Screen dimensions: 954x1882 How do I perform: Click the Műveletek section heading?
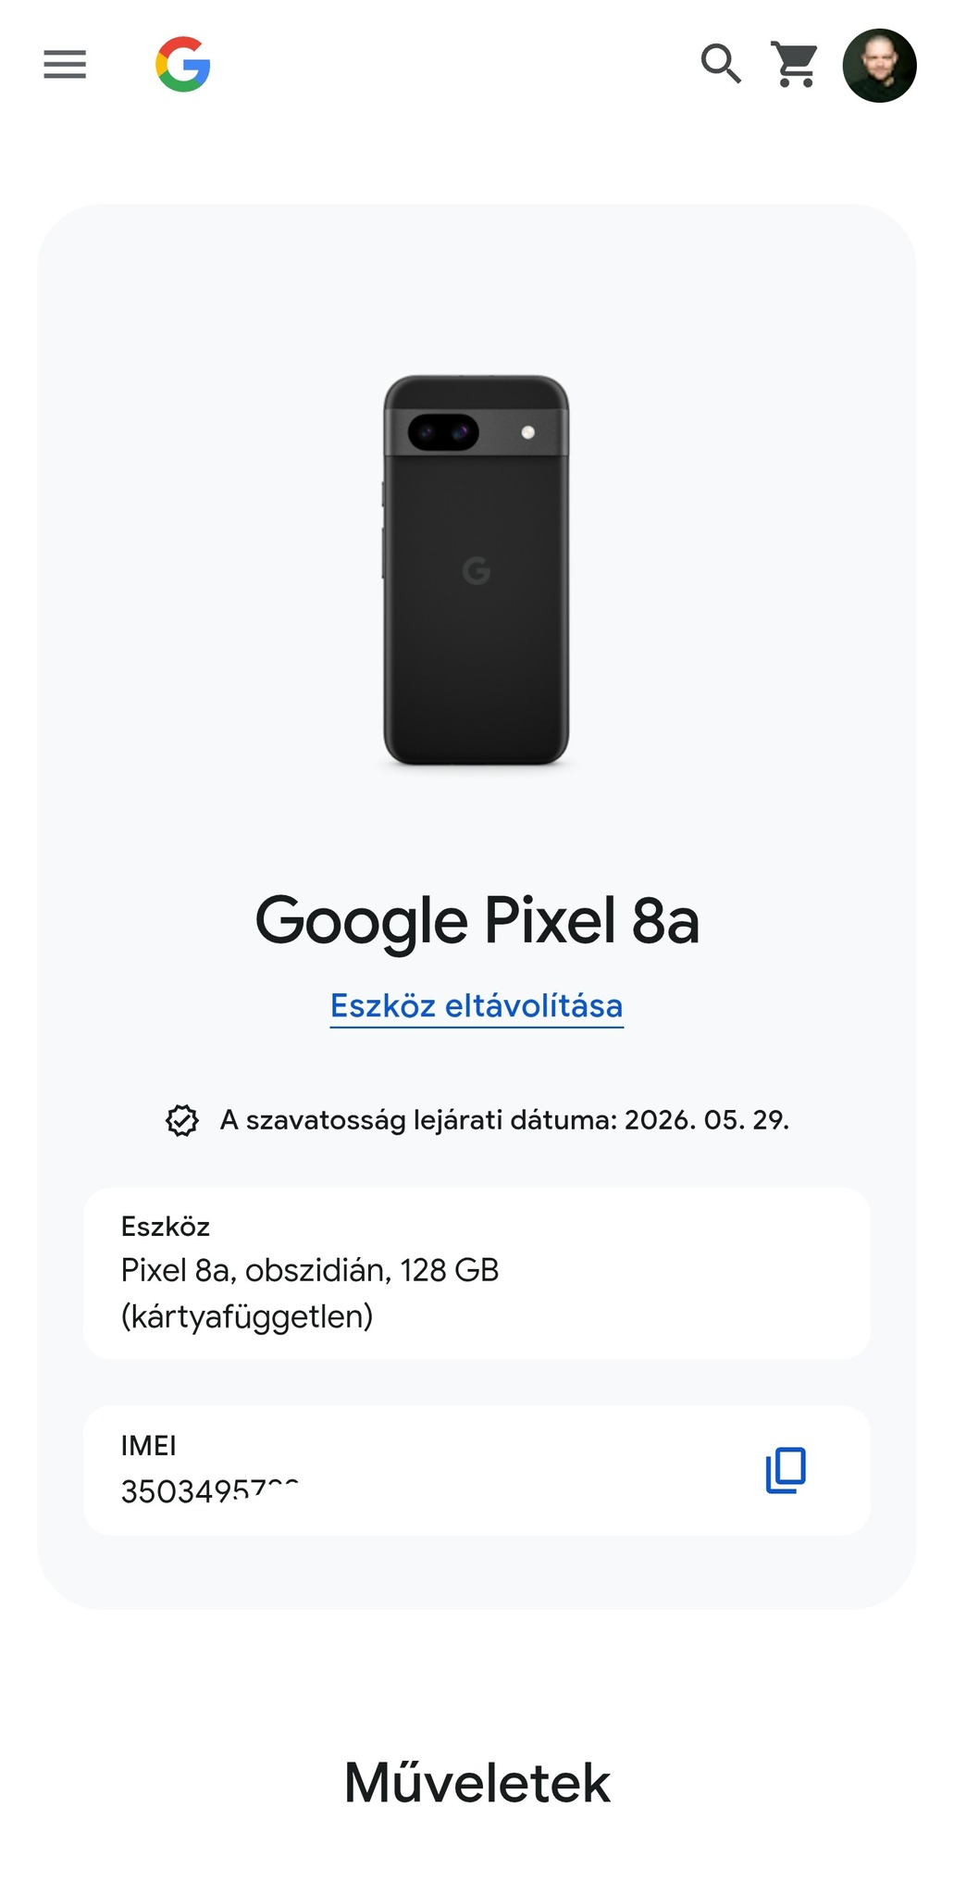pyautogui.click(x=477, y=1783)
